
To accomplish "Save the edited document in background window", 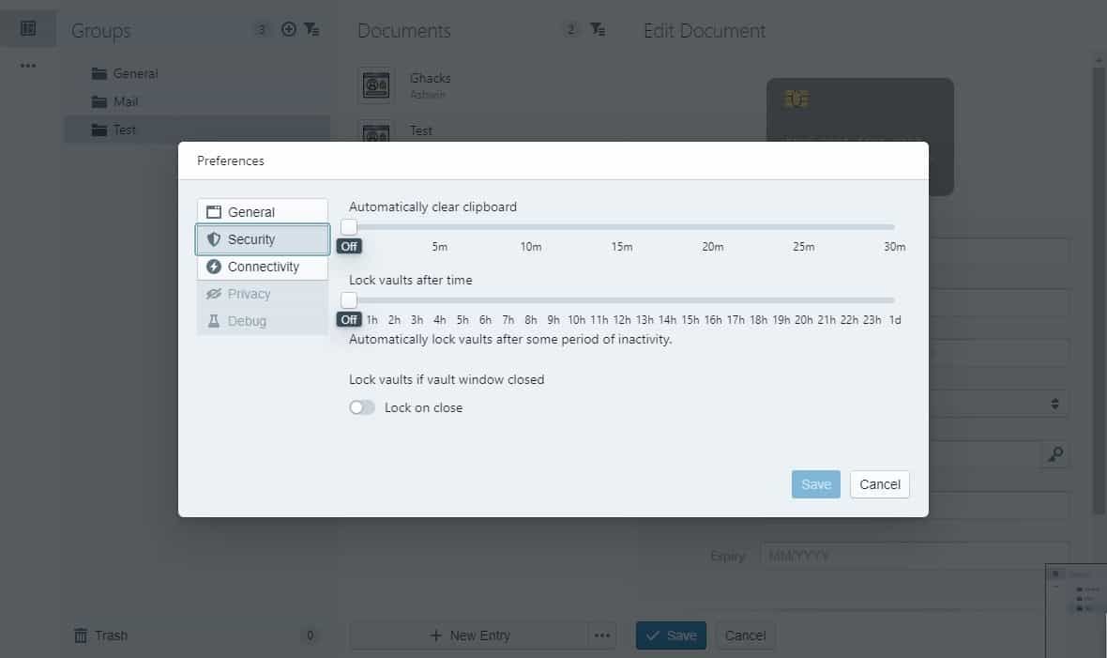I will point(671,635).
